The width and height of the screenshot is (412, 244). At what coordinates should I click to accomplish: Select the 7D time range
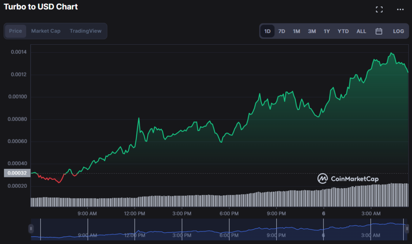click(x=282, y=31)
